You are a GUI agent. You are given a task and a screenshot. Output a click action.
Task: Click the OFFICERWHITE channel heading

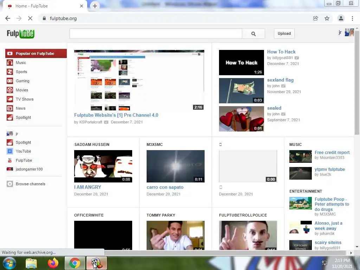tap(89, 216)
